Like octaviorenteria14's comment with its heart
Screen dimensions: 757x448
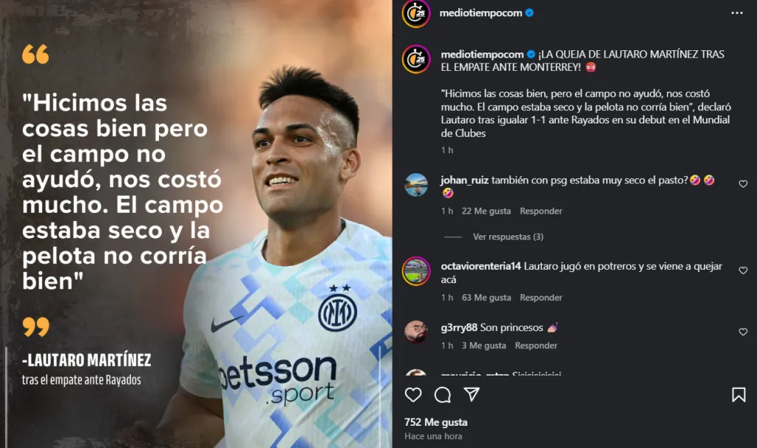click(743, 271)
